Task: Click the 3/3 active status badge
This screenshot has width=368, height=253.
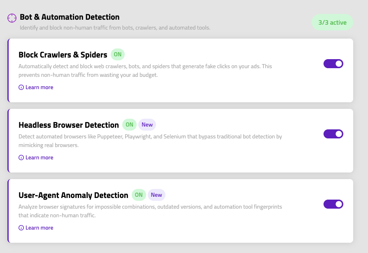Action: click(x=332, y=22)
